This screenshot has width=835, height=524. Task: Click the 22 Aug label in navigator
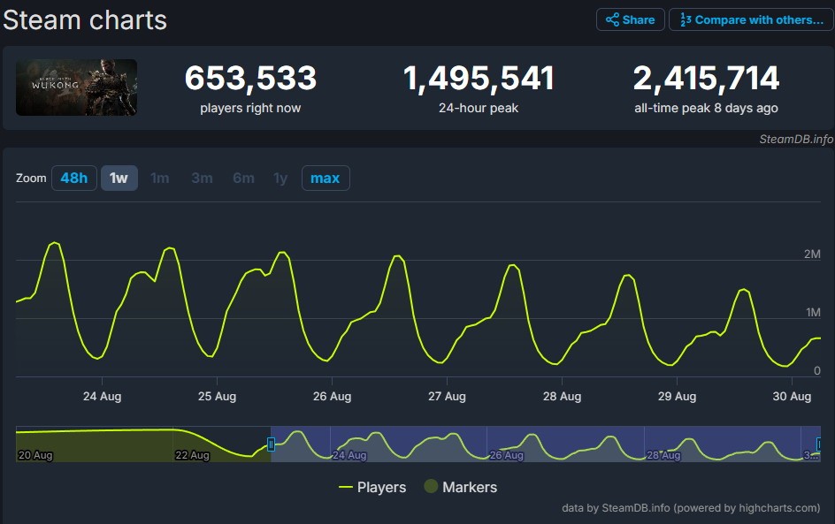pos(192,455)
